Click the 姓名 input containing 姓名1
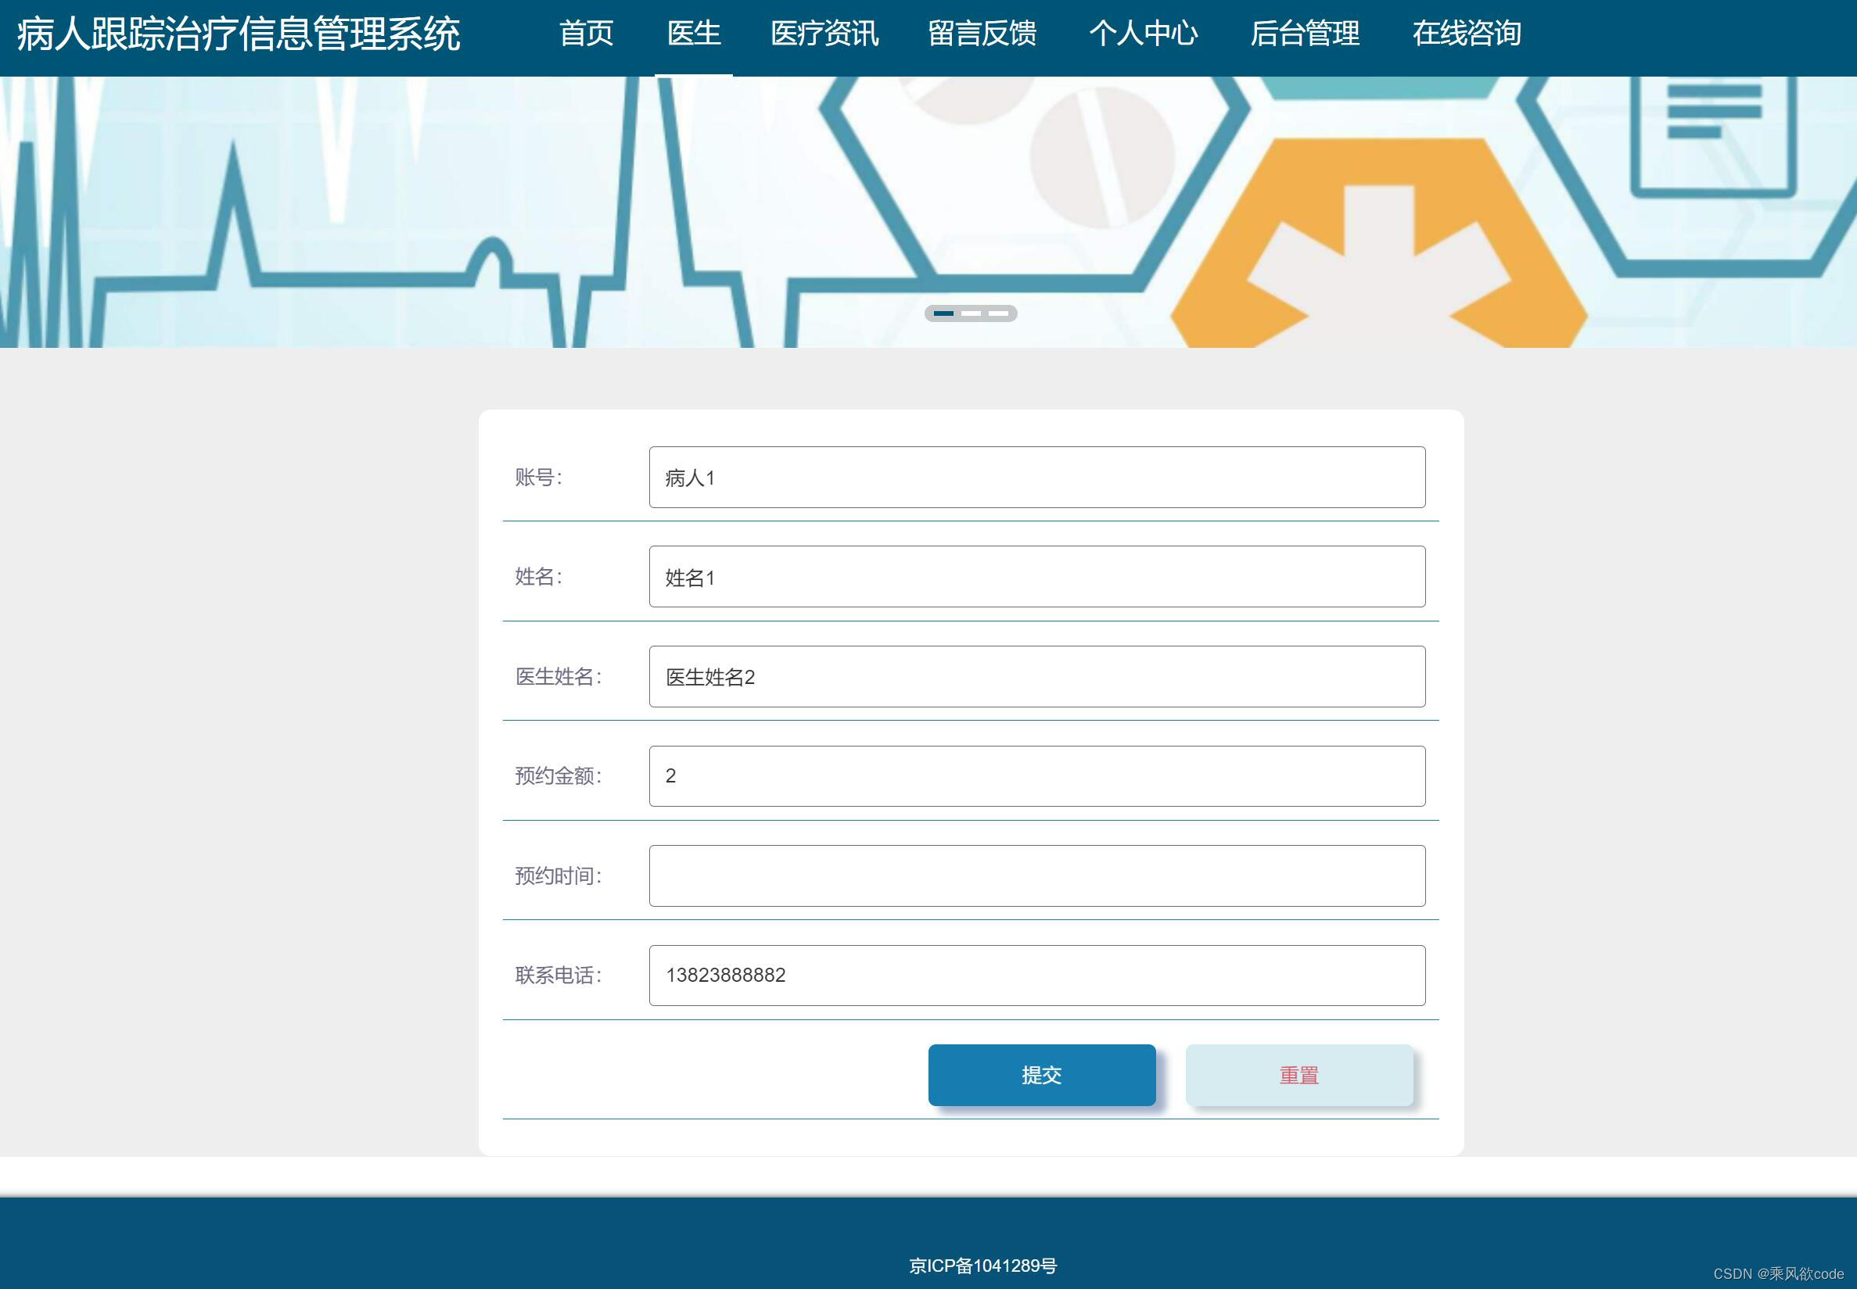Image resolution: width=1857 pixels, height=1289 pixels. click(1036, 576)
